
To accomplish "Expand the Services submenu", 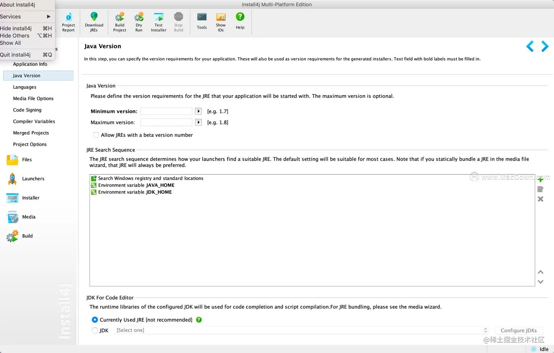I will coord(27,16).
